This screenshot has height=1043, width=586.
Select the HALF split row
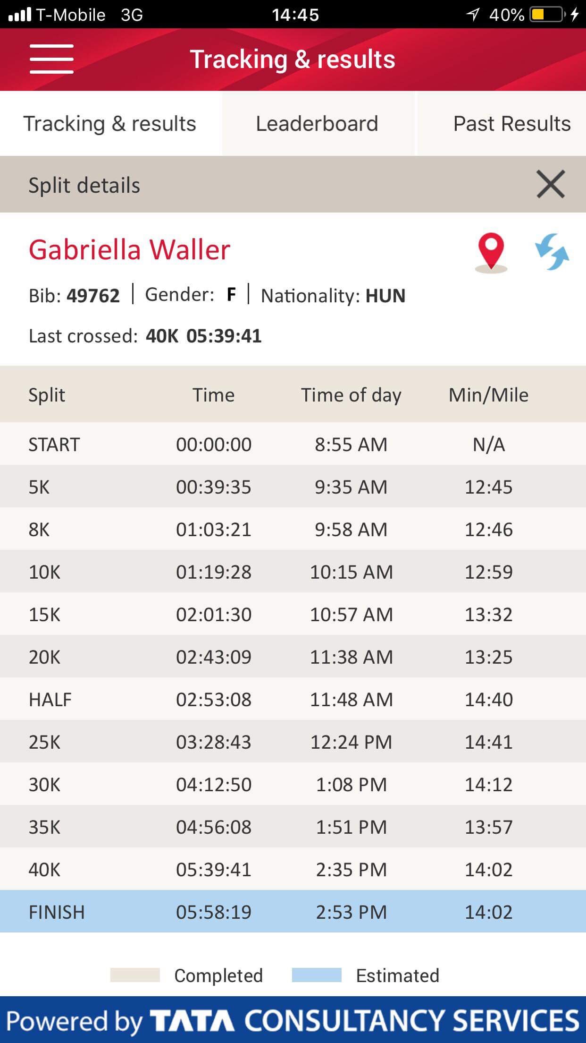tap(293, 699)
